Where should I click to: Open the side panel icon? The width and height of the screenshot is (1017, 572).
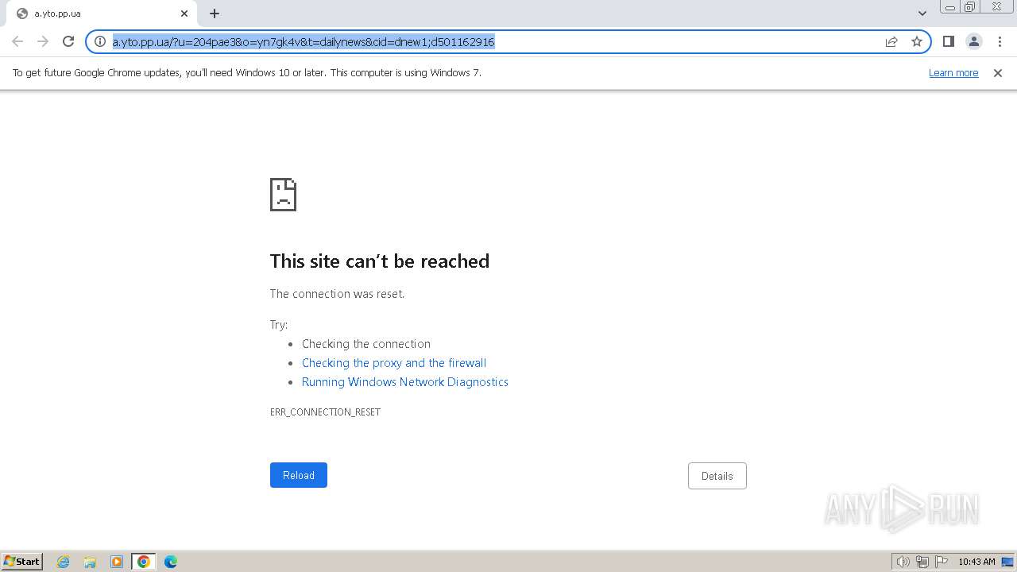(948, 41)
